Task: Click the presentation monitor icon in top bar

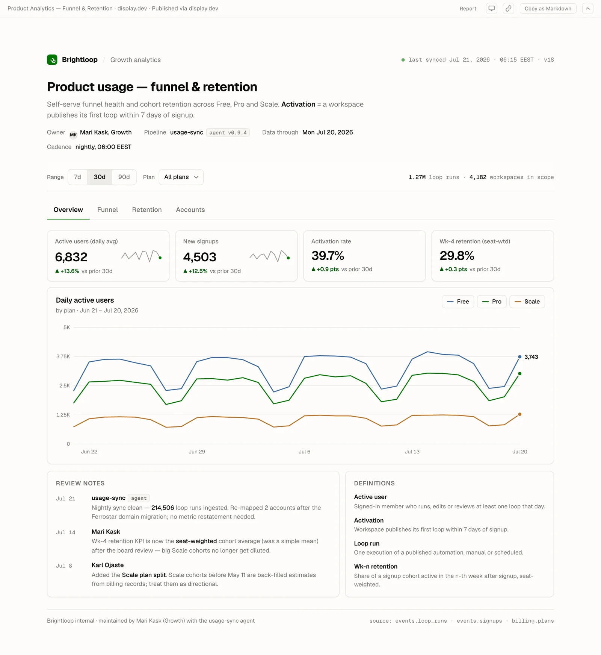Action: point(491,8)
